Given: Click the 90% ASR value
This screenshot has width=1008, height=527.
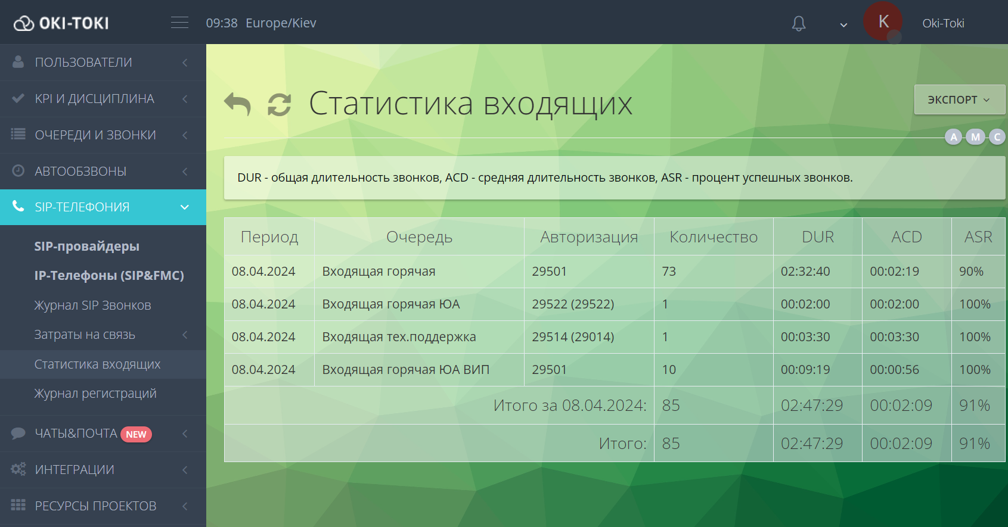Looking at the screenshot, I should [x=971, y=272].
